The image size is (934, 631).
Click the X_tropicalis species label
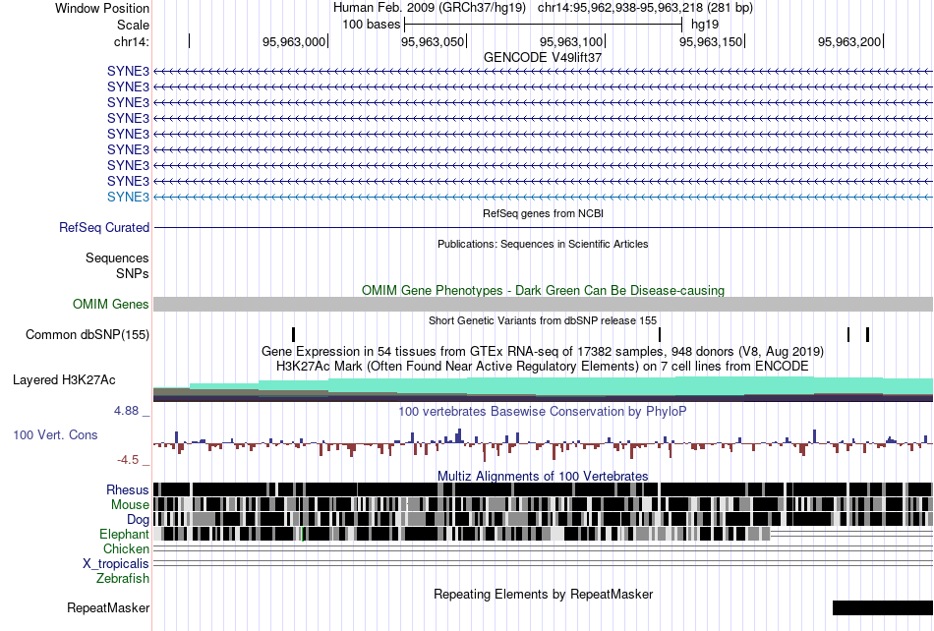pos(116,564)
